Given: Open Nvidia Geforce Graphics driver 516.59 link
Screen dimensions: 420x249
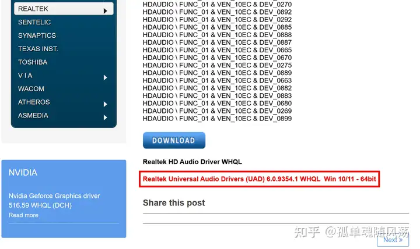Looking at the screenshot, I should [x=54, y=201].
